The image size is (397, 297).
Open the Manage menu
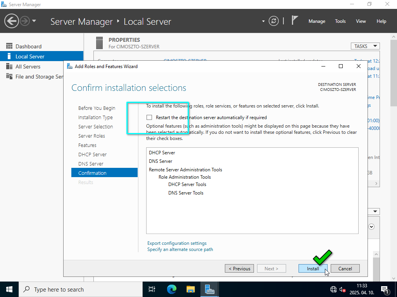click(x=317, y=21)
